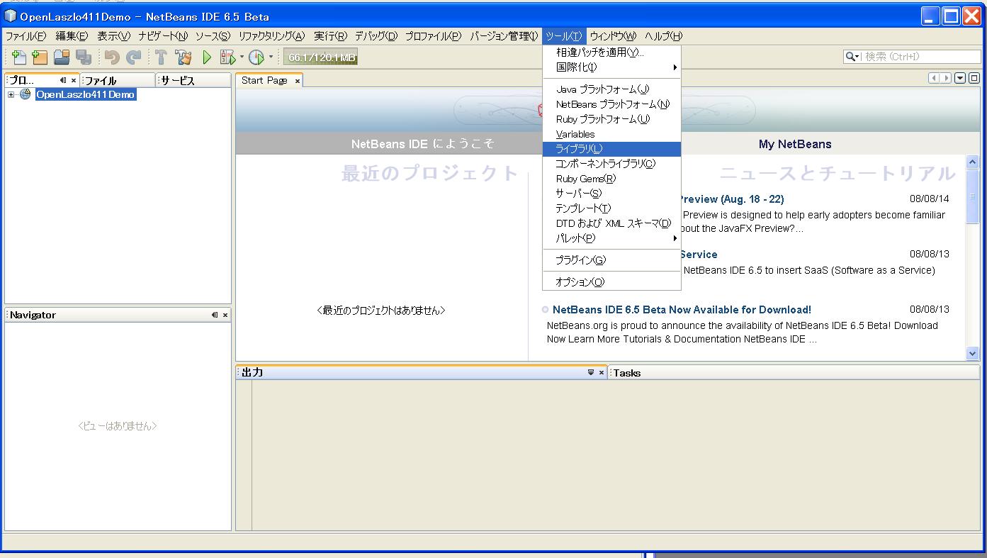Close the open ツール menu
This screenshot has height=558, width=987.
click(x=564, y=36)
